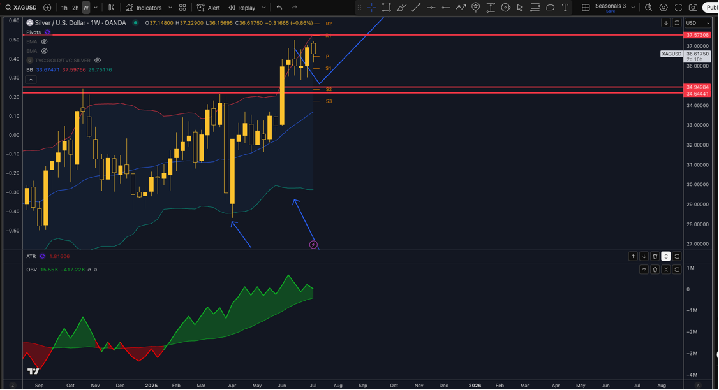Open the USD currency dropdown

click(x=697, y=23)
